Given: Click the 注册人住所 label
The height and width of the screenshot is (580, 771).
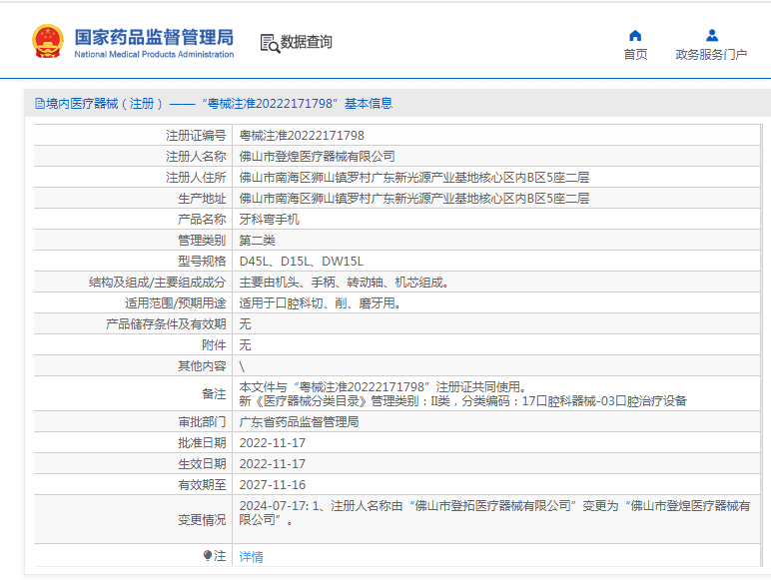Looking at the screenshot, I should [196, 178].
